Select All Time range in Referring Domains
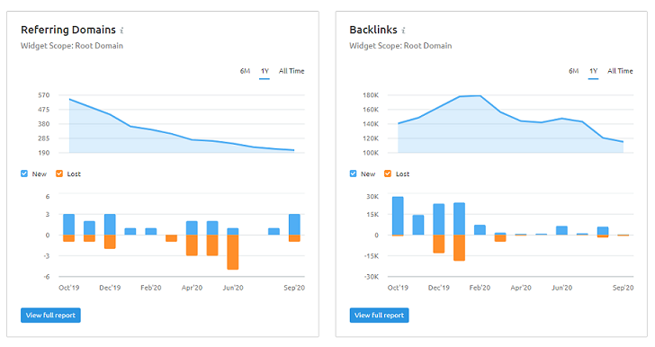The width and height of the screenshot is (655, 347). tap(292, 71)
